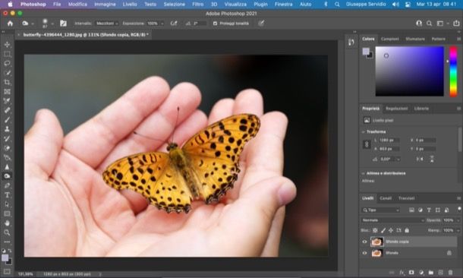Select the Rectangular Marquee tool

(x=7, y=54)
